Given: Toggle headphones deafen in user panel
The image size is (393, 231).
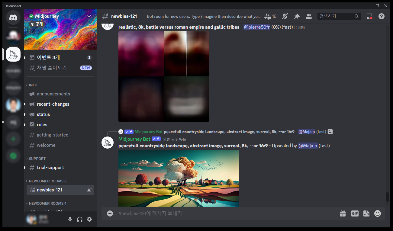Looking at the screenshot, I should (80, 219).
